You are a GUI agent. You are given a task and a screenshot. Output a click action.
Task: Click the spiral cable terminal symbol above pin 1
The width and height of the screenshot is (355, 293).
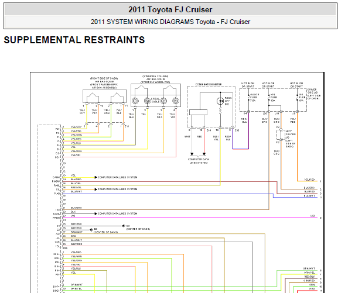point(135,101)
